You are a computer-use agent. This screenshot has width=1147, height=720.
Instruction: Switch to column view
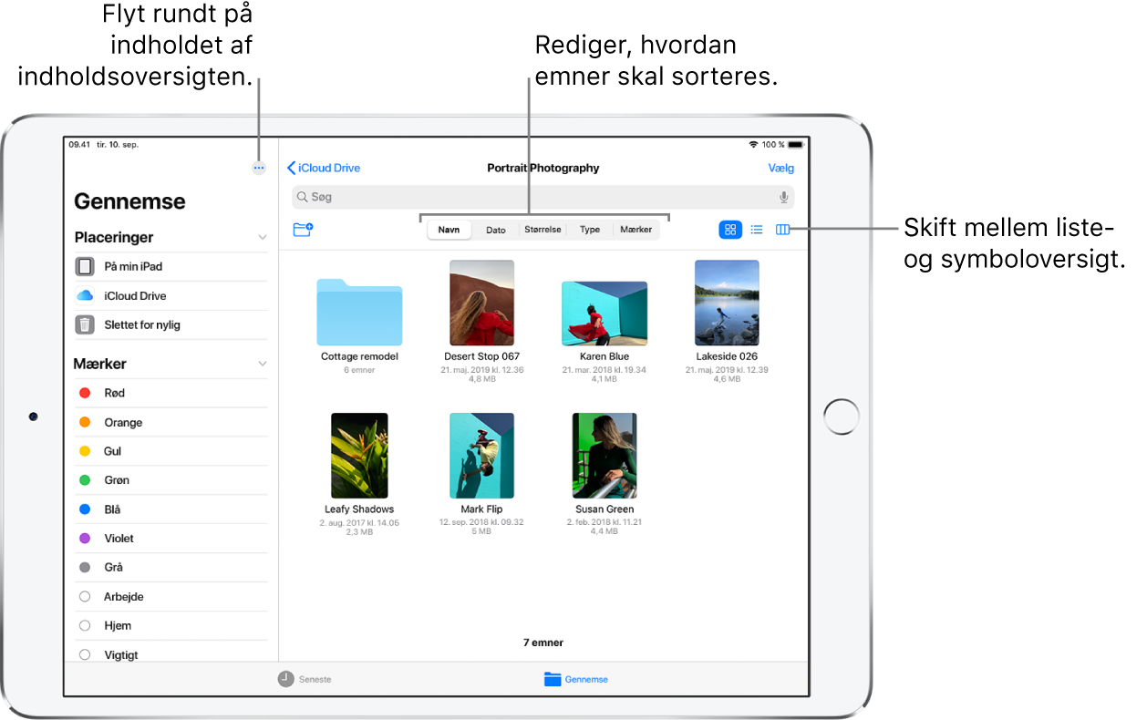point(782,230)
